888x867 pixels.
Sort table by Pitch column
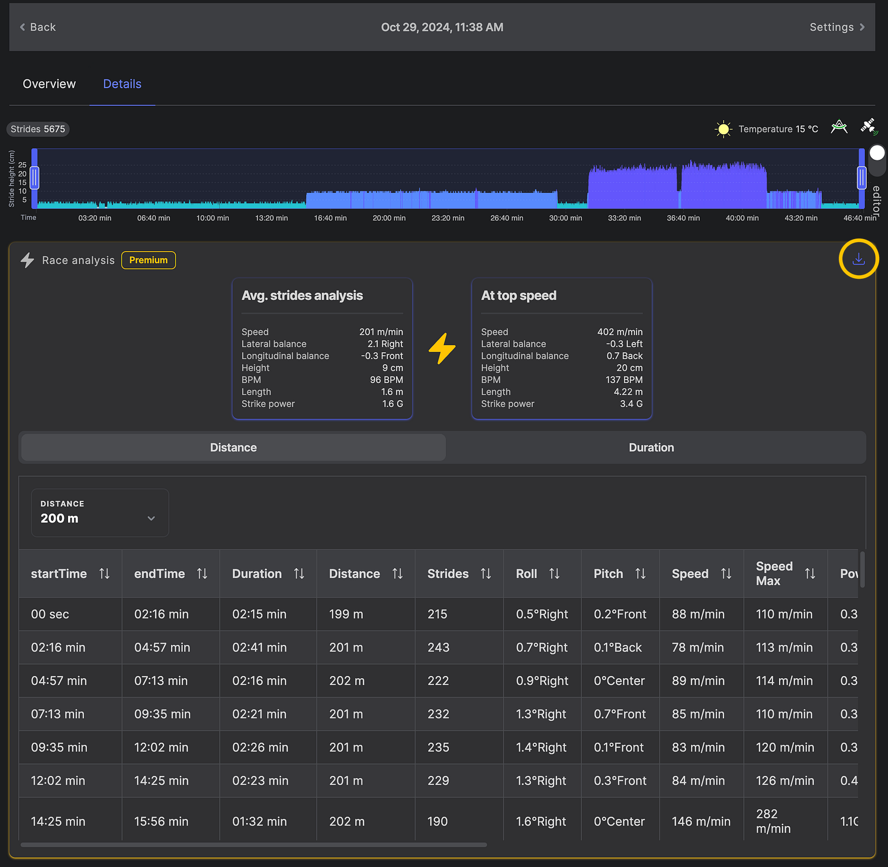[x=640, y=573]
